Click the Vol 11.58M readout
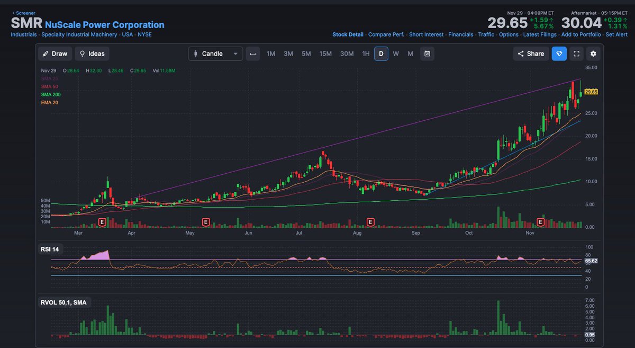635x348 pixels. tap(164, 70)
